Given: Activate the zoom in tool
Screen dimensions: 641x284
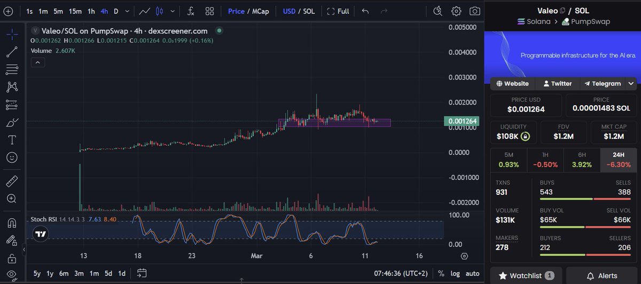Looking at the screenshot, I should (12, 199).
